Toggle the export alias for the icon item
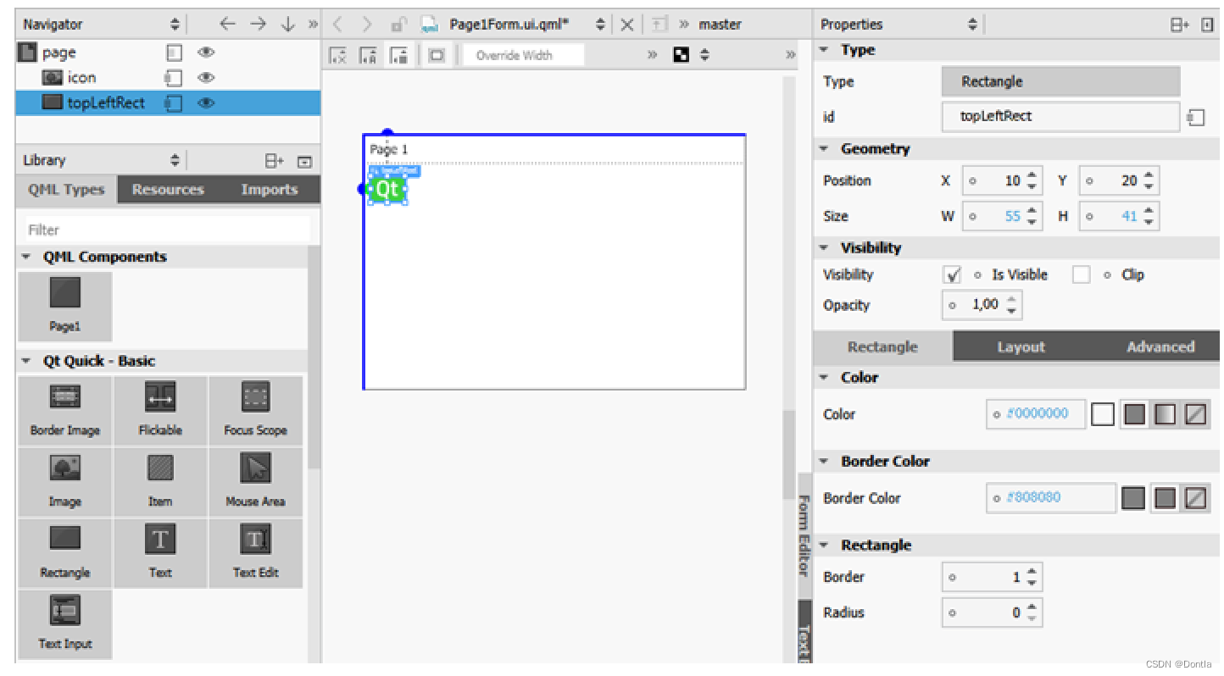This screenshot has width=1224, height=676. 174,78
